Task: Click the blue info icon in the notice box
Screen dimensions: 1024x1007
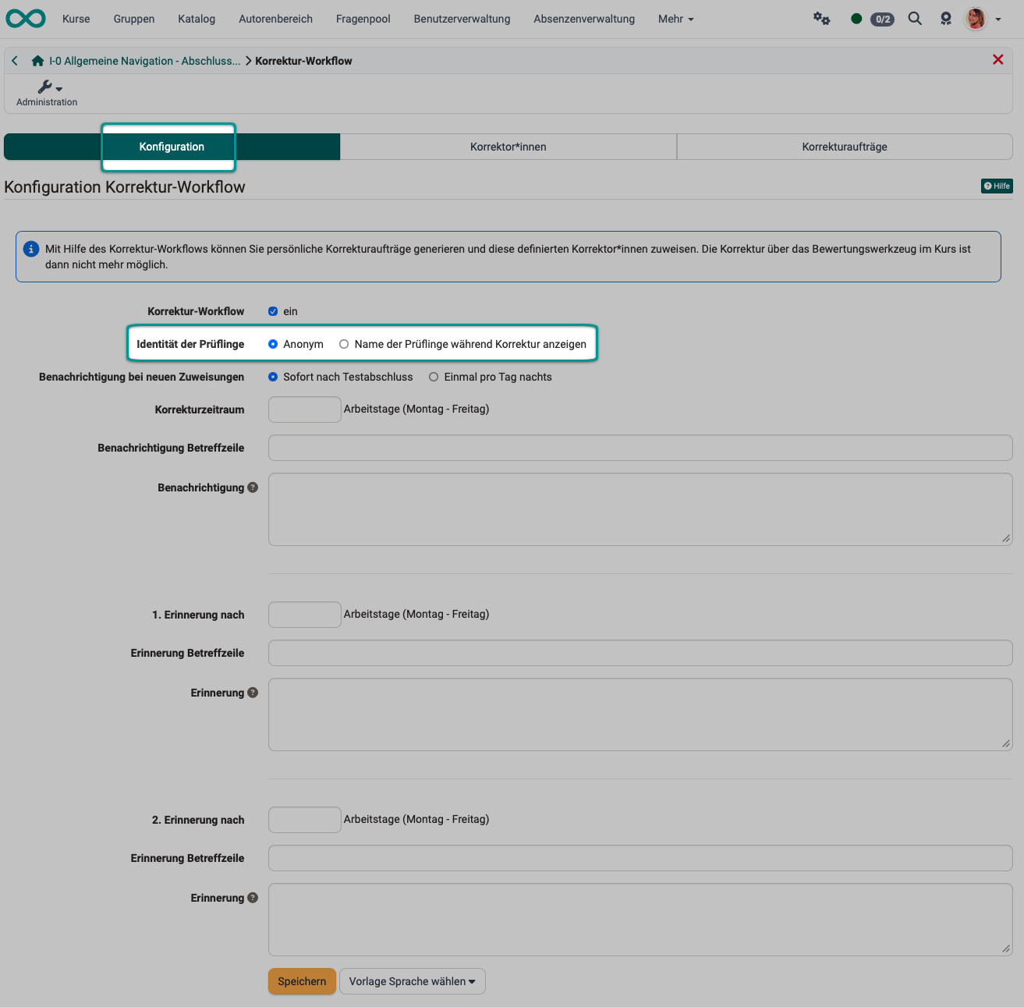Action: [x=31, y=250]
